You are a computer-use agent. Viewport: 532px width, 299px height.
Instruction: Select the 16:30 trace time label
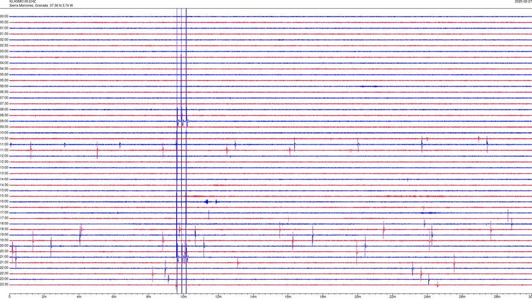4,207
